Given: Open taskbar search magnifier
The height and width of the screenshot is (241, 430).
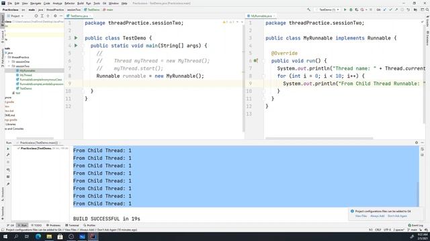Looking at the screenshot, I should pos(16,236).
